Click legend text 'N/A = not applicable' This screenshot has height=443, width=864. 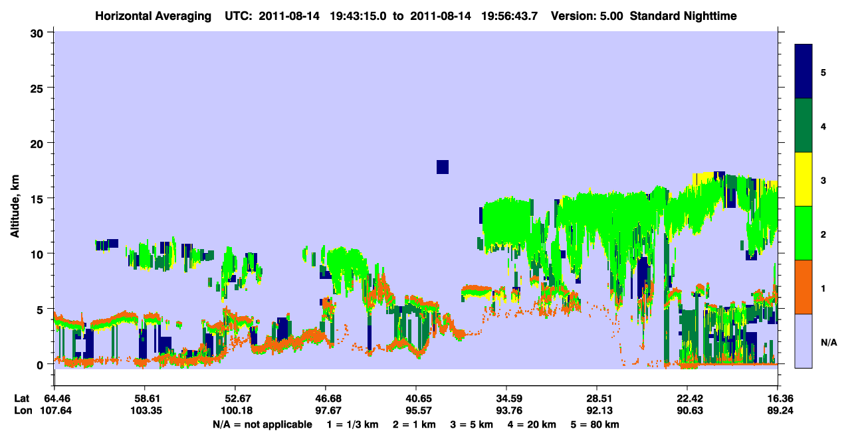262,424
